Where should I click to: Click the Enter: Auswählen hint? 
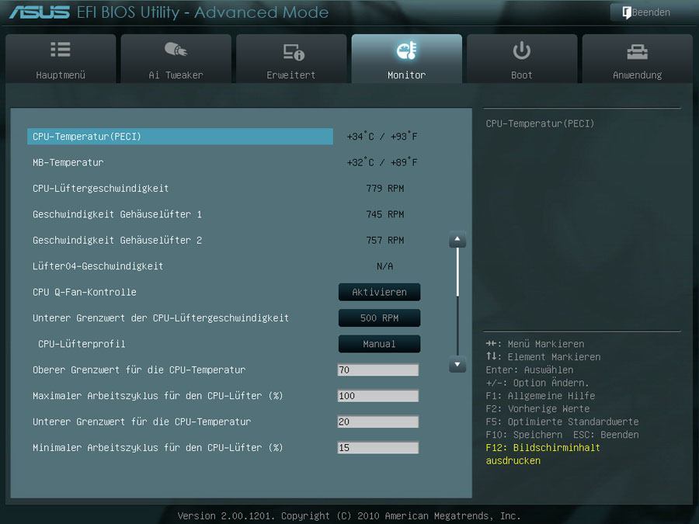(530, 370)
